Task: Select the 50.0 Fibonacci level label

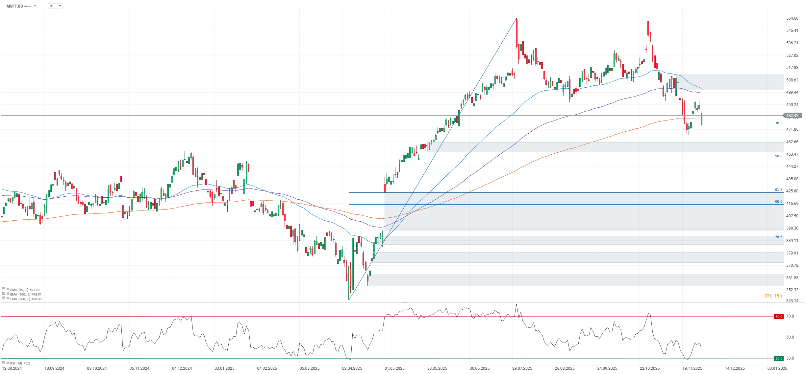Action: point(778,156)
